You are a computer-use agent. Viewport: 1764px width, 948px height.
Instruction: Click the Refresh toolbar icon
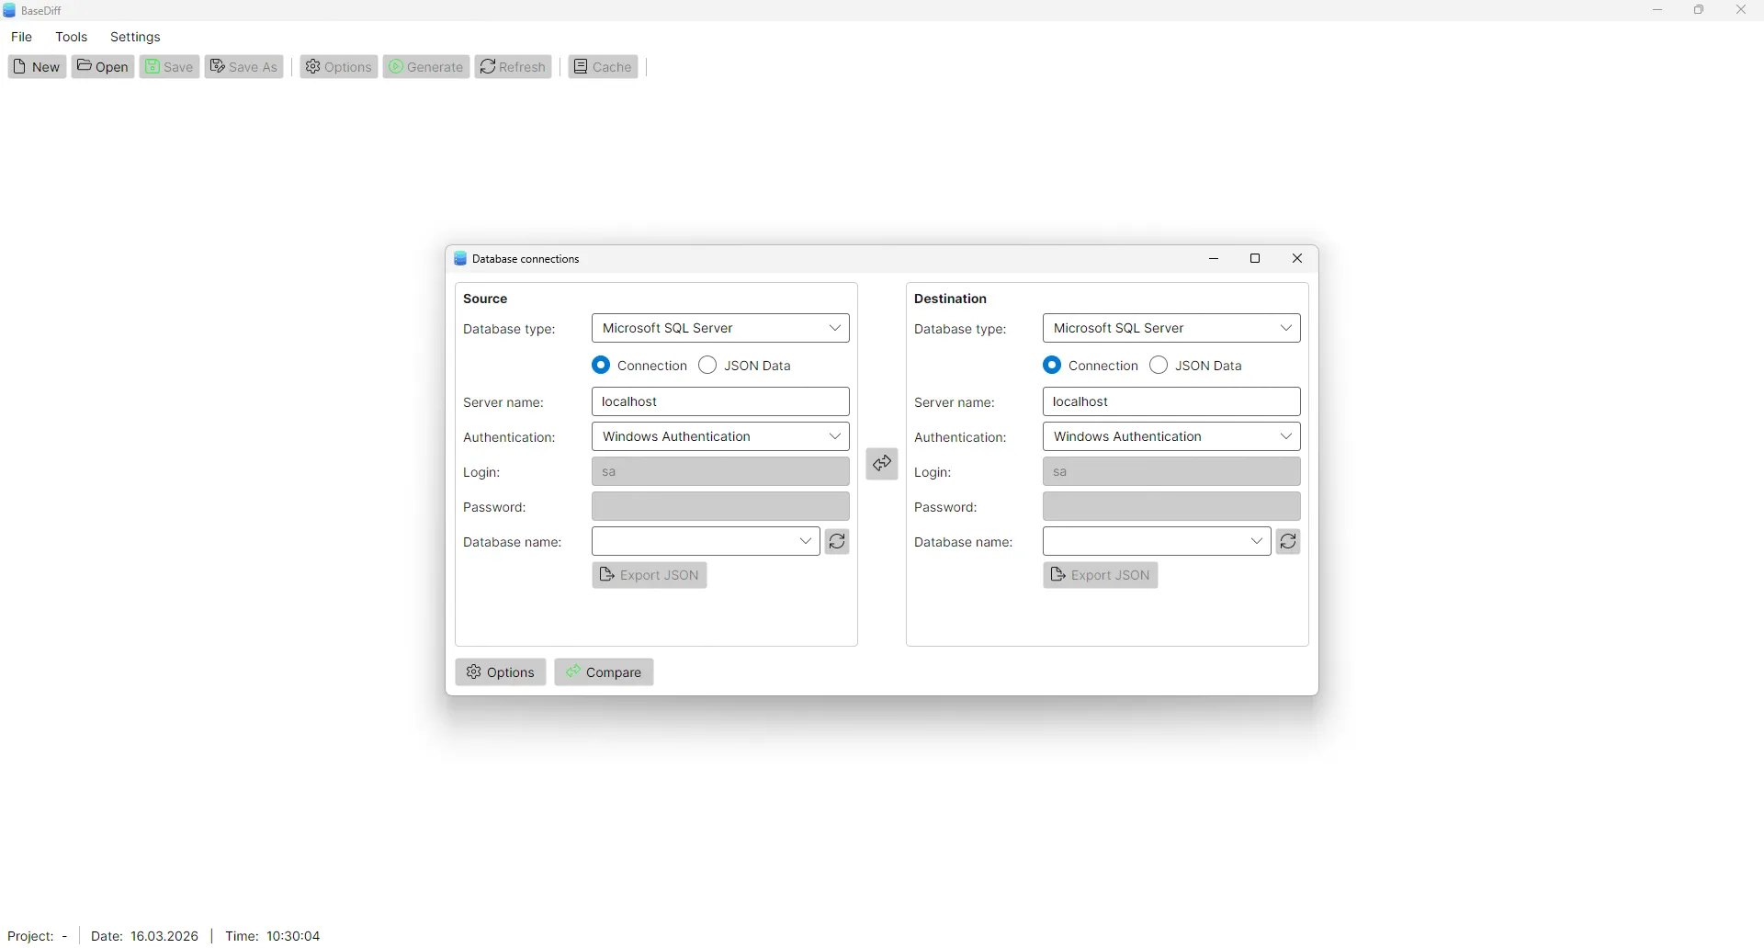[x=512, y=66]
